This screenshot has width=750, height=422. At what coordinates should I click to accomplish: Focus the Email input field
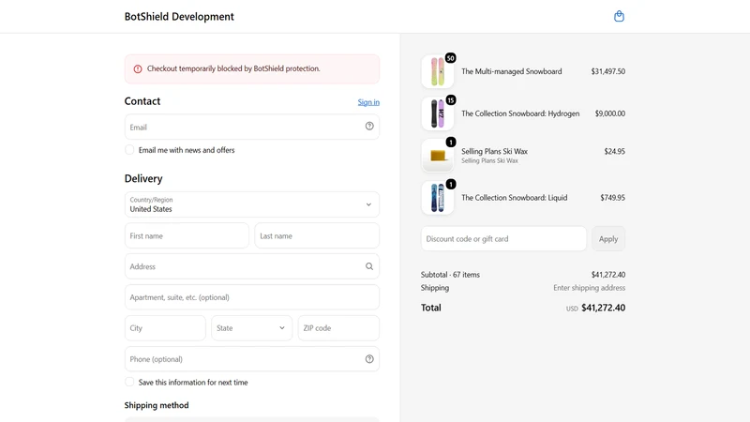pos(252,127)
